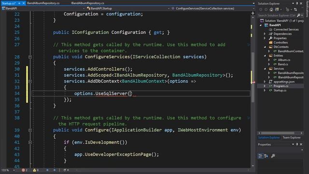This screenshot has width=309, height=174.
Task: Pin the Properties panel
Action: (x=297, y=145)
